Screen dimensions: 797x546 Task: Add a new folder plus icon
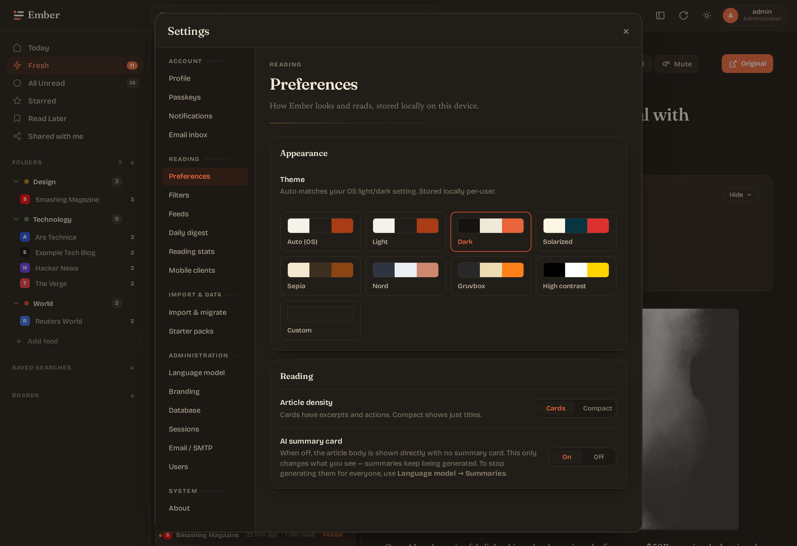click(x=132, y=163)
